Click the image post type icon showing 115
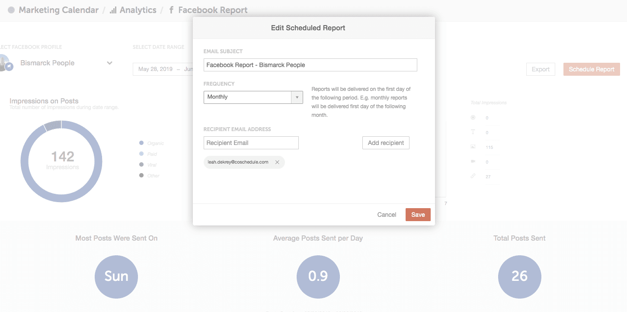The image size is (627, 312). [473, 147]
